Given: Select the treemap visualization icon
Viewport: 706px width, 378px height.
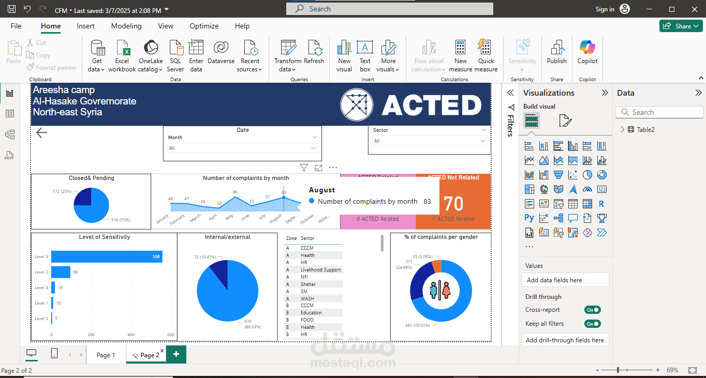Looking at the screenshot, I should point(529,189).
